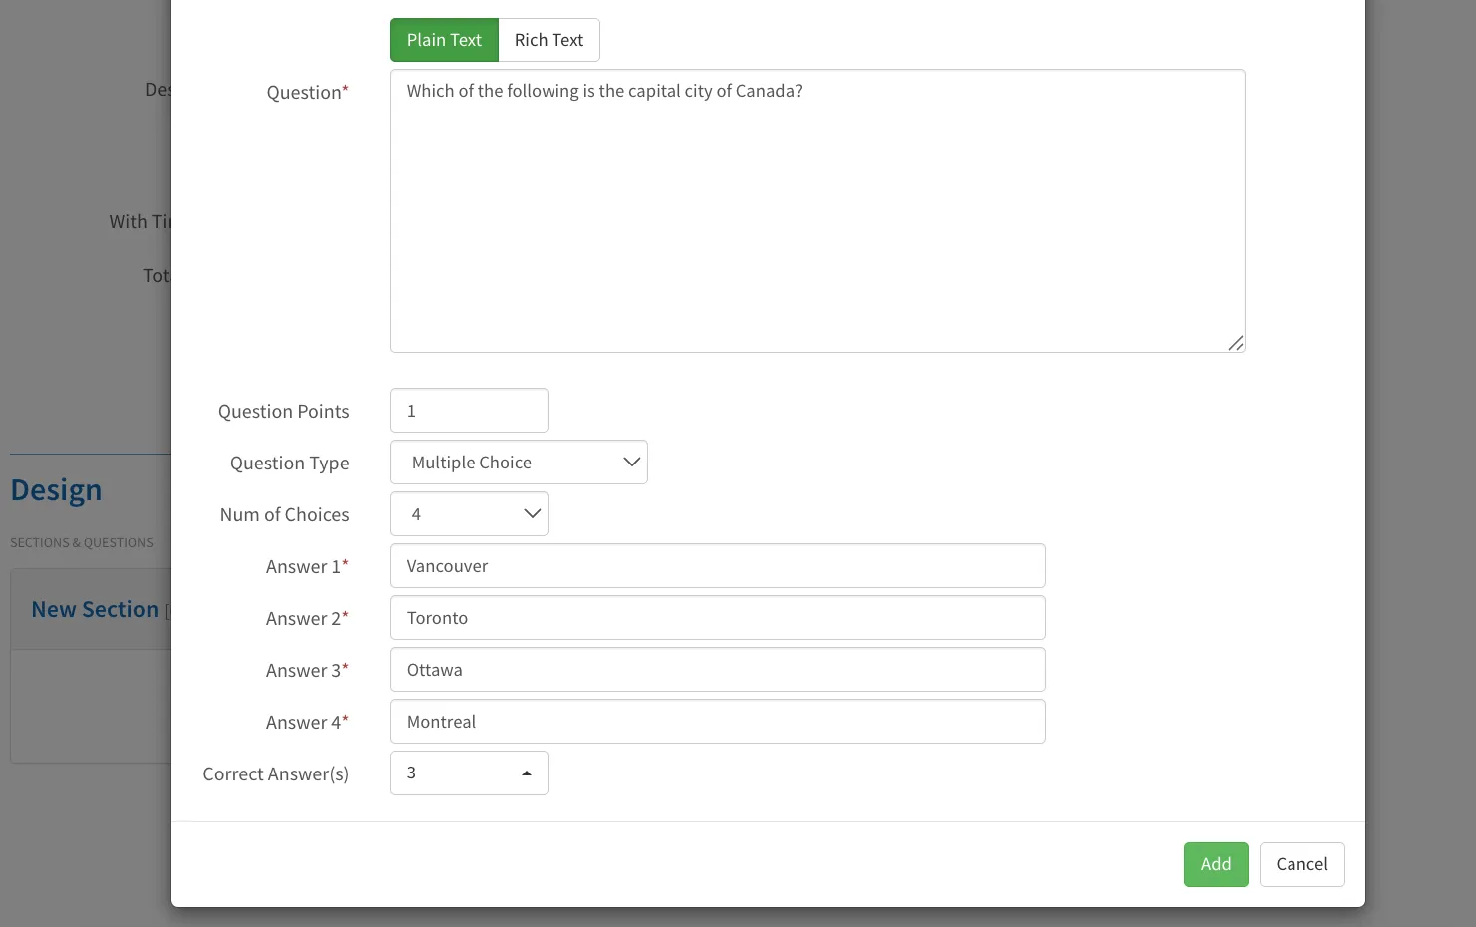Edit Answer 1 field containing Vancouver

(x=717, y=566)
